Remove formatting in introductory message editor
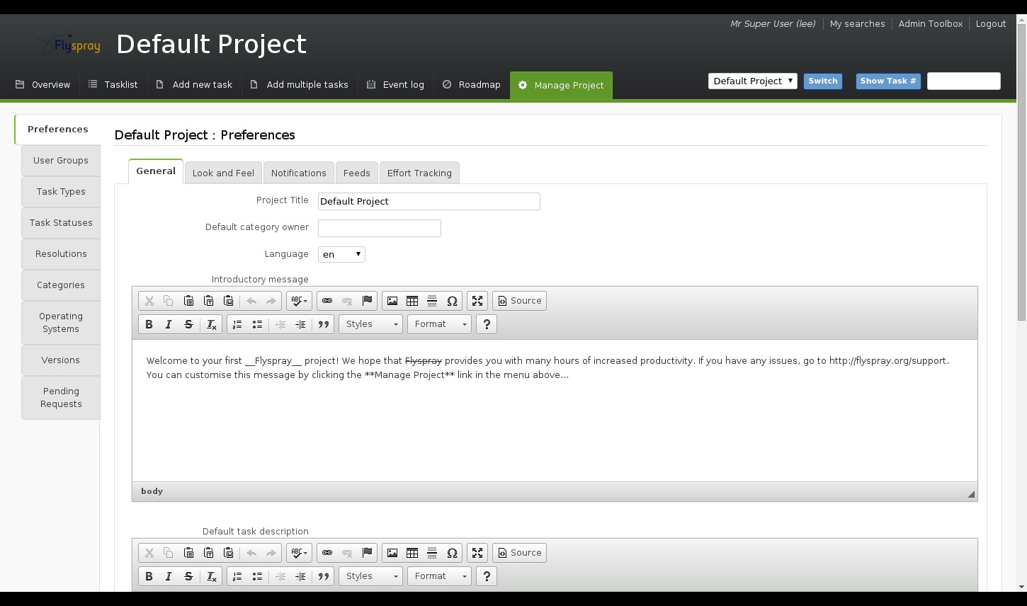This screenshot has width=1027, height=606. coord(211,324)
